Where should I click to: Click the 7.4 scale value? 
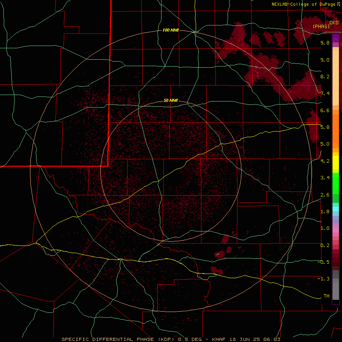coord(325,93)
